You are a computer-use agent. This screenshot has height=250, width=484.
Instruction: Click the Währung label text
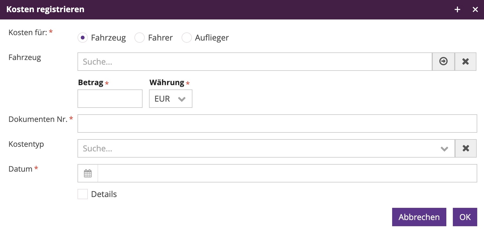click(167, 82)
